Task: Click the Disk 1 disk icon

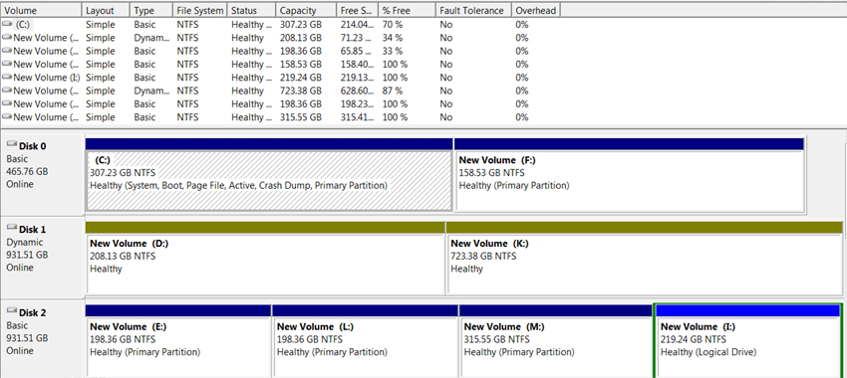Action: point(12,228)
